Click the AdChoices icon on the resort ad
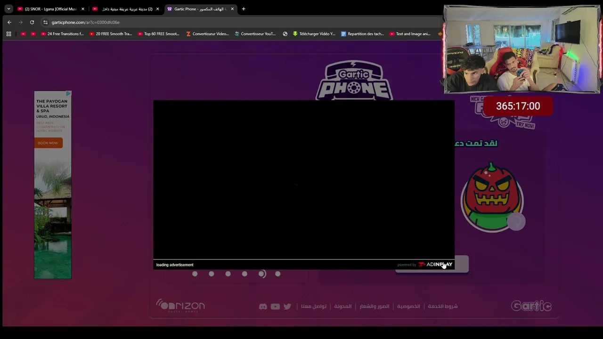Viewport: 603px width, 339px height. 68,94
